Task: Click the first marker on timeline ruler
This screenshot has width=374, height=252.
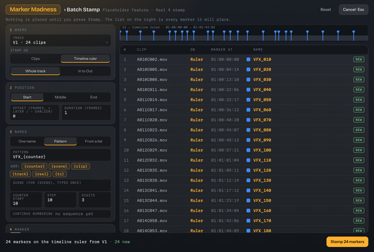Action: [120, 35]
